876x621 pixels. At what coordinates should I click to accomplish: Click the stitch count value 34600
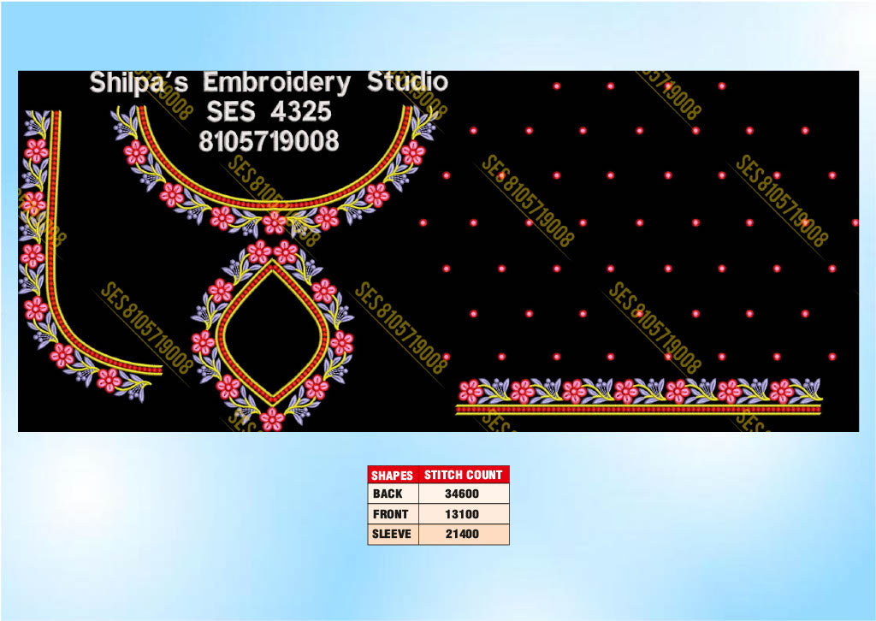pos(462,494)
